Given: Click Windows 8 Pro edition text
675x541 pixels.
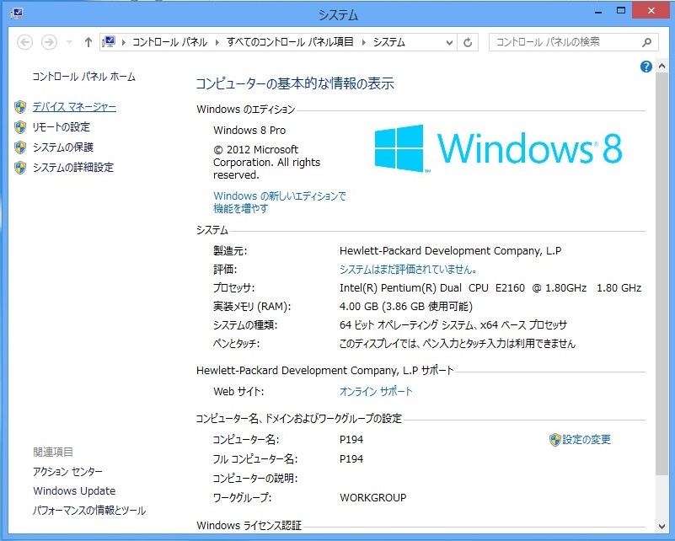Looking at the screenshot, I should [x=249, y=130].
